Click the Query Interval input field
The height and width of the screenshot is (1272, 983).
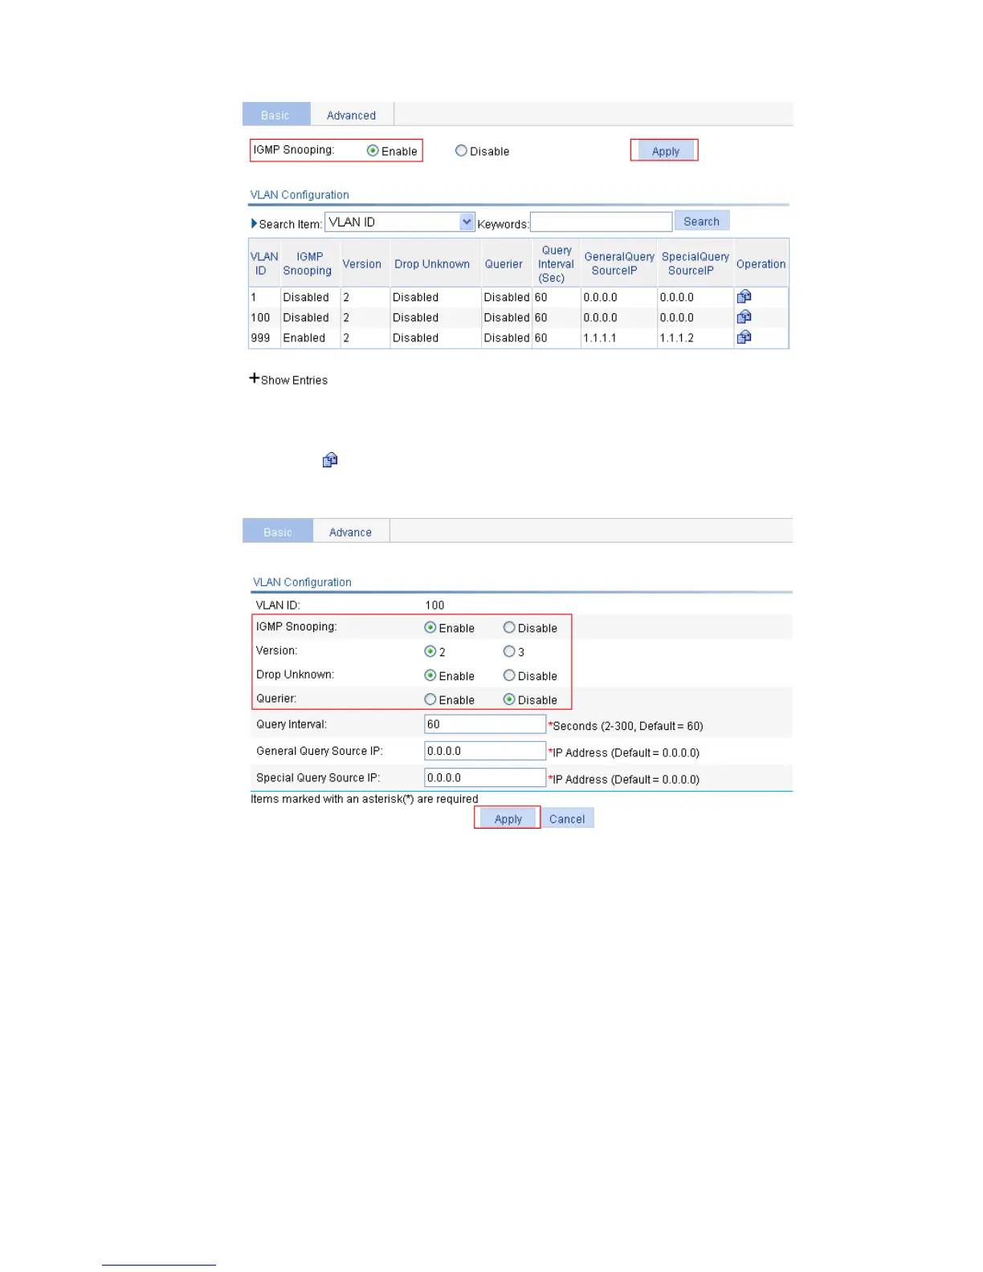[485, 724]
